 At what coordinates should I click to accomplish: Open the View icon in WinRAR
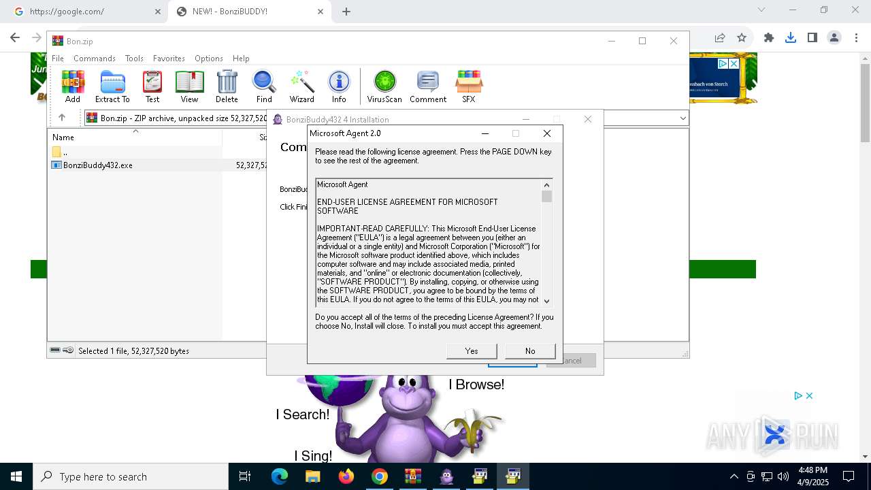pyautogui.click(x=189, y=86)
